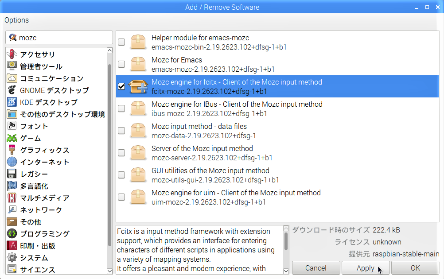Screen dimensions: 444x279
Task: Open the ゲーム space invader icon
Action: pyautogui.click(x=12, y=138)
